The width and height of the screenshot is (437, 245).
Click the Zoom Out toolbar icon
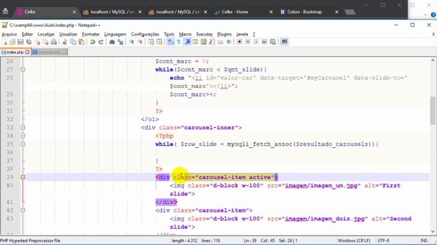pos(140,42)
